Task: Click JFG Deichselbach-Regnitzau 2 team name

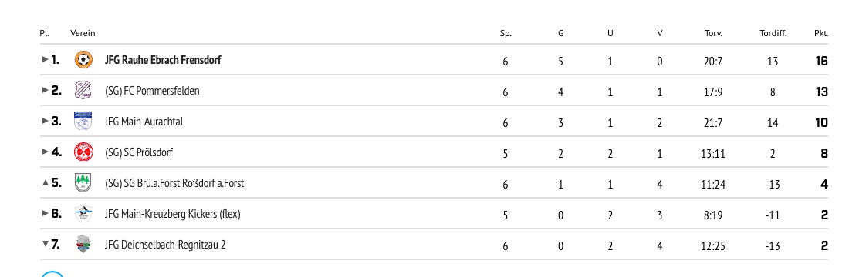Action: 165,244
